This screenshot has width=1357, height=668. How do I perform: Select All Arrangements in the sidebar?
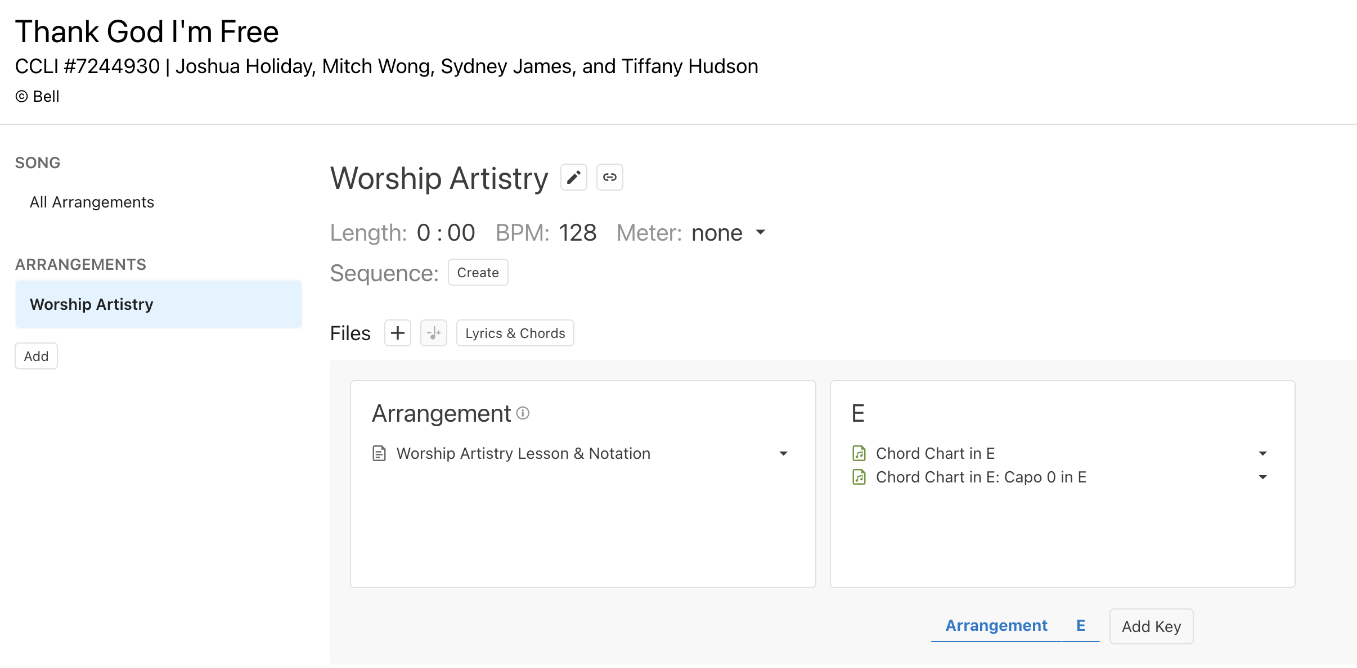tap(92, 202)
